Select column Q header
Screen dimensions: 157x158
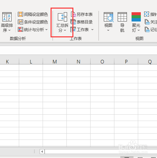click(148, 61)
